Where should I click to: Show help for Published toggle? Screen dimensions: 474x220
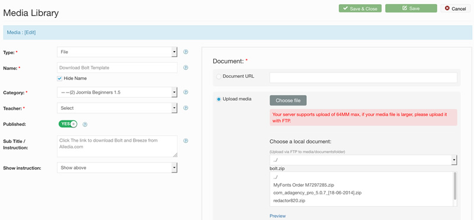[x=85, y=124]
